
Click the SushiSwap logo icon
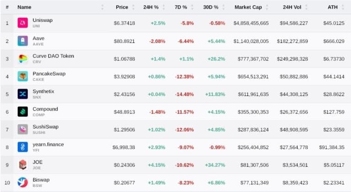[x=22, y=129]
